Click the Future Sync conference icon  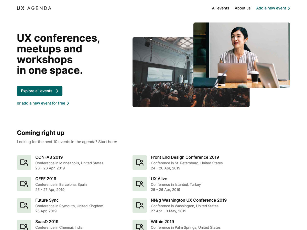tap(24, 205)
